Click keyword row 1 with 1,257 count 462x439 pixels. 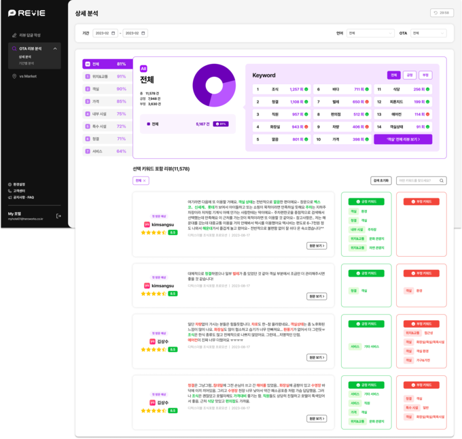tap(281, 89)
